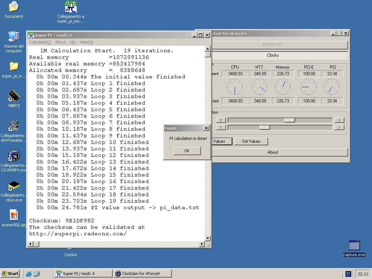
Task: Click the Clocks button in ClockGen
Action: tap(280, 55)
